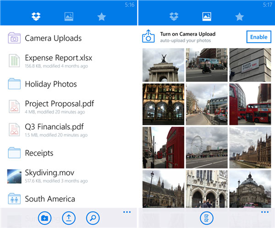Viewport: 275px width, 228px height.
Task: Open the London Eye ferris wheel photo
Action: pyautogui.click(x=207, y=147)
